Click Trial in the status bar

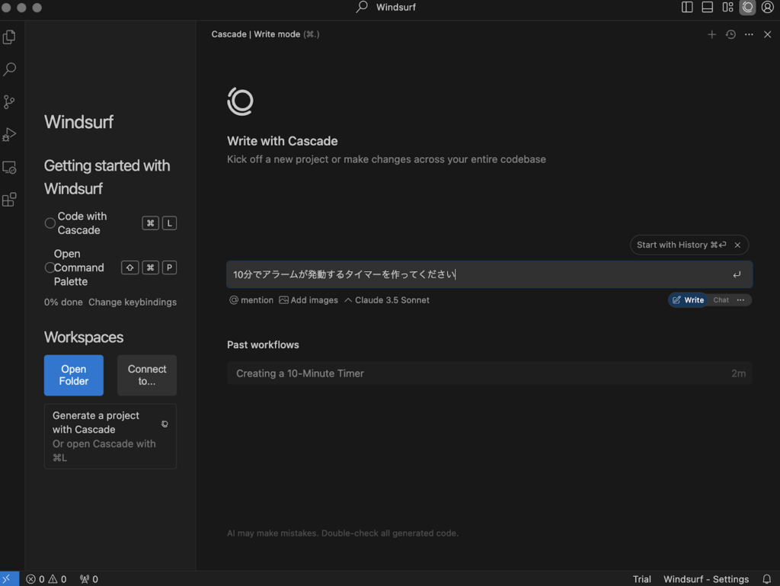pyautogui.click(x=641, y=579)
